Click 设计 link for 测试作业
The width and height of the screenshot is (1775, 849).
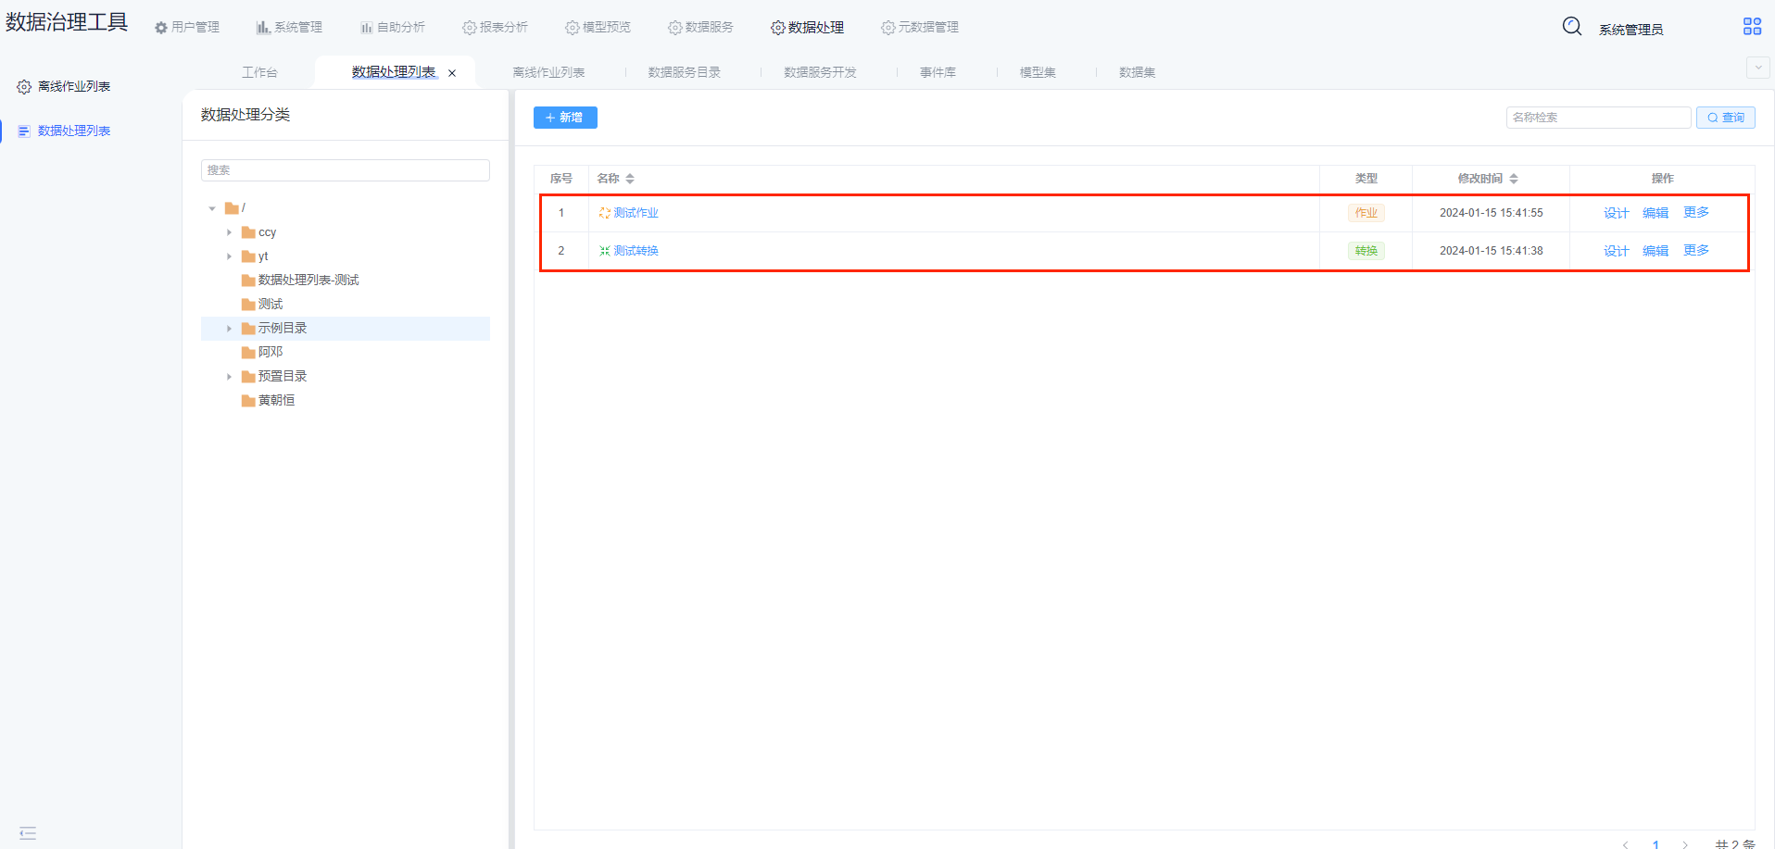point(1616,213)
